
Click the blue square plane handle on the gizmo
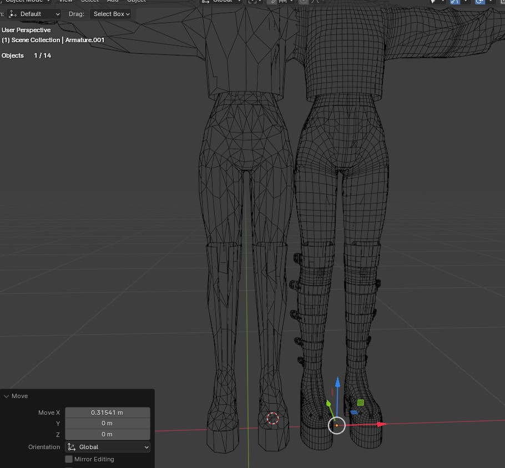[353, 412]
